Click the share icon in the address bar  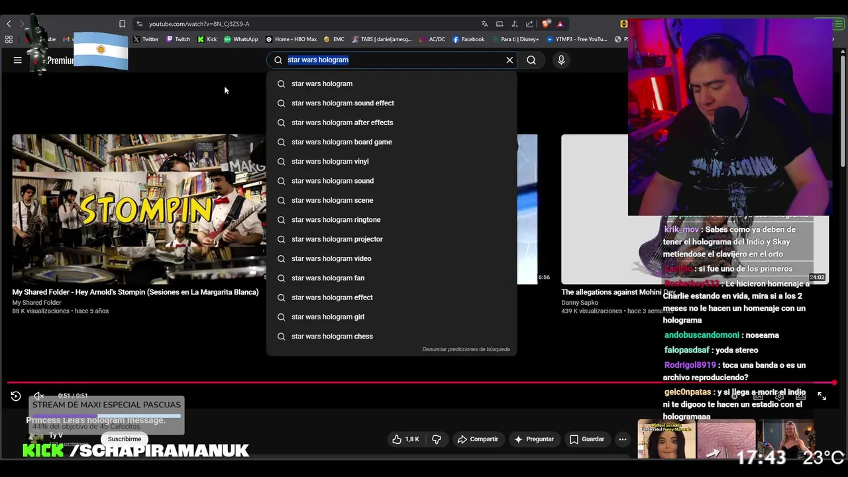(529, 24)
